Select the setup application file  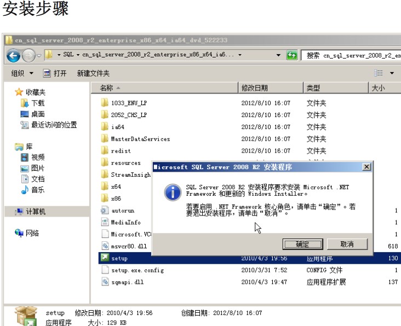119,258
